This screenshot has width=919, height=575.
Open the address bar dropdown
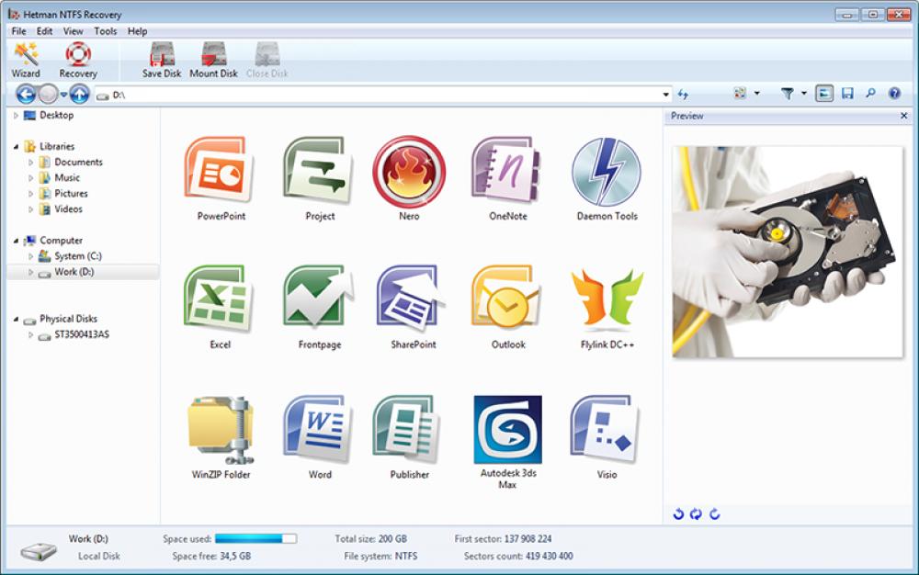pyautogui.click(x=668, y=94)
